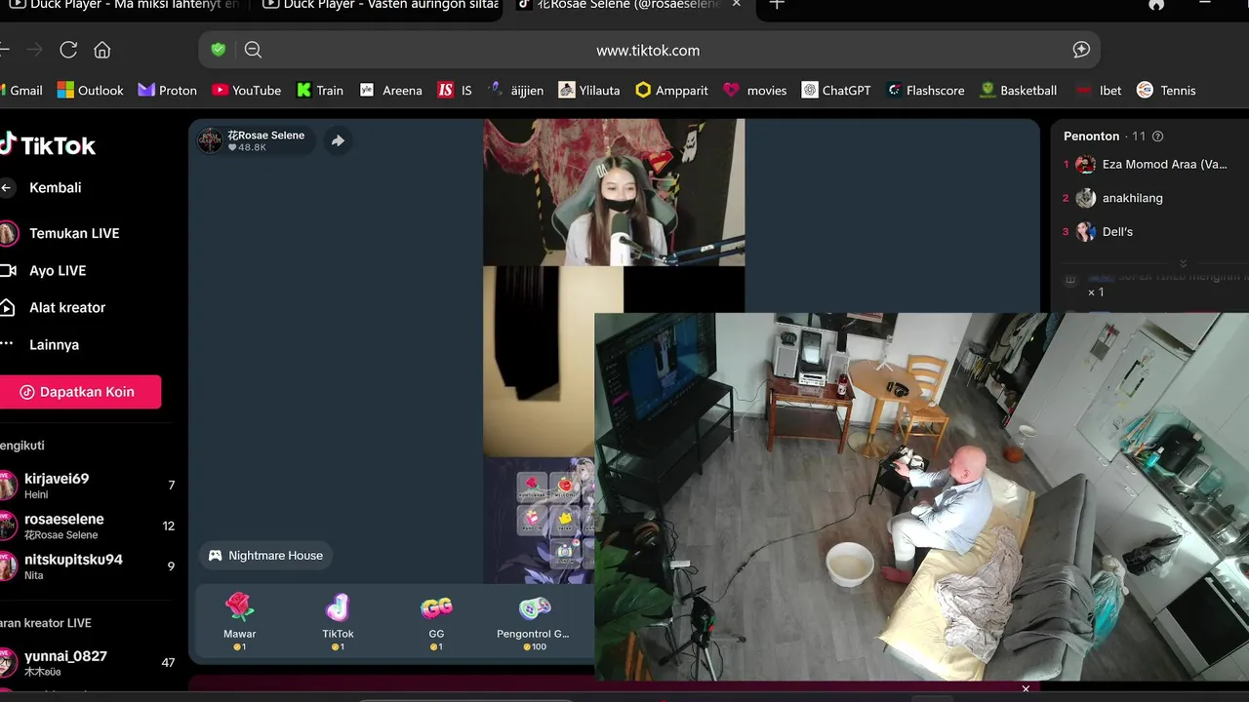
Task: Open kirjavei69 live channel
Action: (88, 486)
